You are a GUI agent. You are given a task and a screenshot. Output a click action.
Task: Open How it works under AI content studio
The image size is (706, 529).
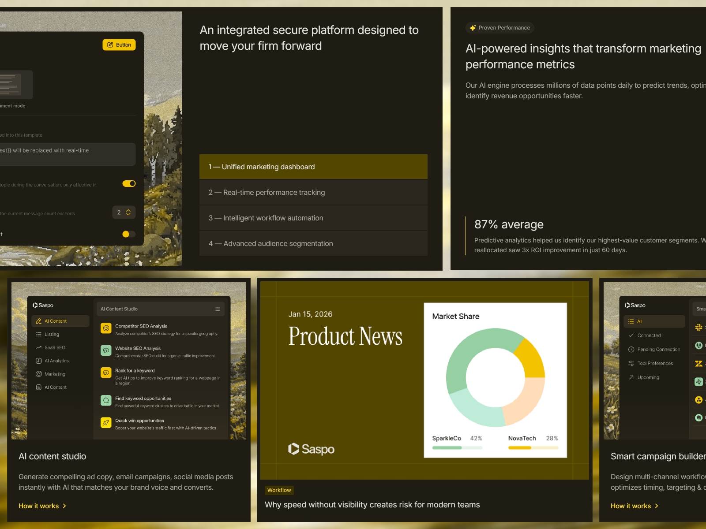42,506
